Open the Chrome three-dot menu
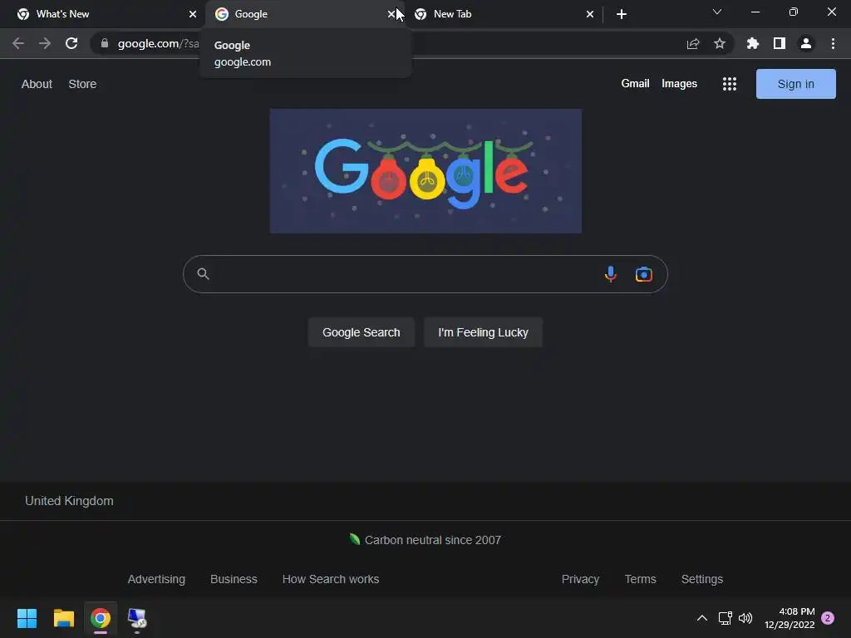 833,43
